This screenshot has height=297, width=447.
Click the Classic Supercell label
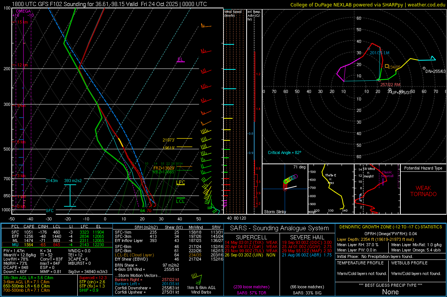387,174
